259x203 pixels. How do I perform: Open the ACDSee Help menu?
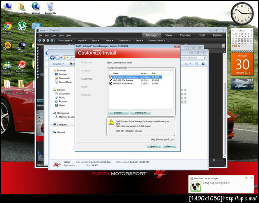coord(69,35)
